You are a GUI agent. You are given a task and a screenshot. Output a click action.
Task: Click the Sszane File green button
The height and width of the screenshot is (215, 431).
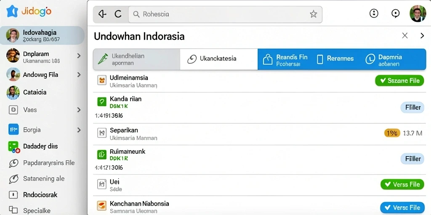399,80
